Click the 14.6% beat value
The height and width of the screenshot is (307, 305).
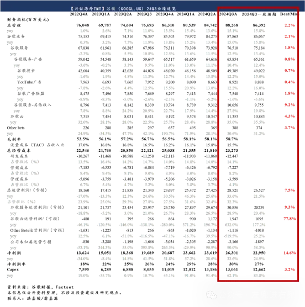(290, 253)
